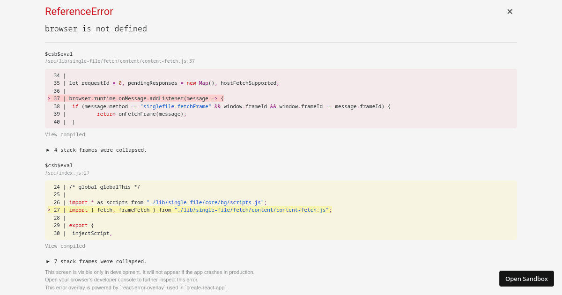Open the content-fetch.js:37 file path
Viewport: 562px width, 295px height.
point(120,61)
